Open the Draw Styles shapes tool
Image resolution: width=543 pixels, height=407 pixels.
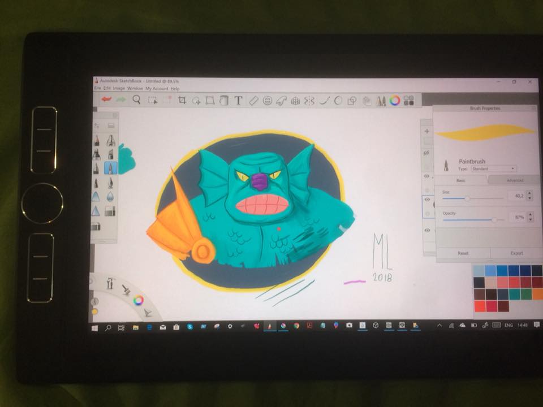[352, 101]
